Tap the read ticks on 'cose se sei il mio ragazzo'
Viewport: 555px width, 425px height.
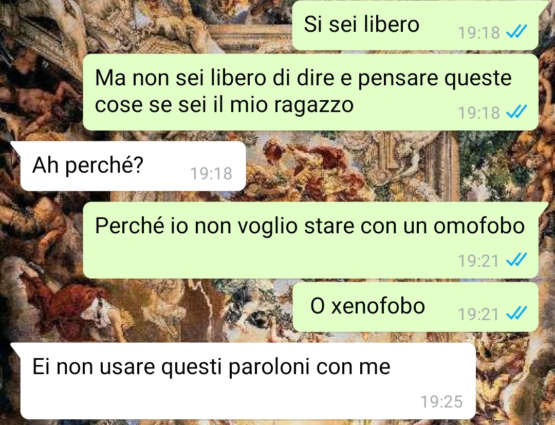click(516, 112)
